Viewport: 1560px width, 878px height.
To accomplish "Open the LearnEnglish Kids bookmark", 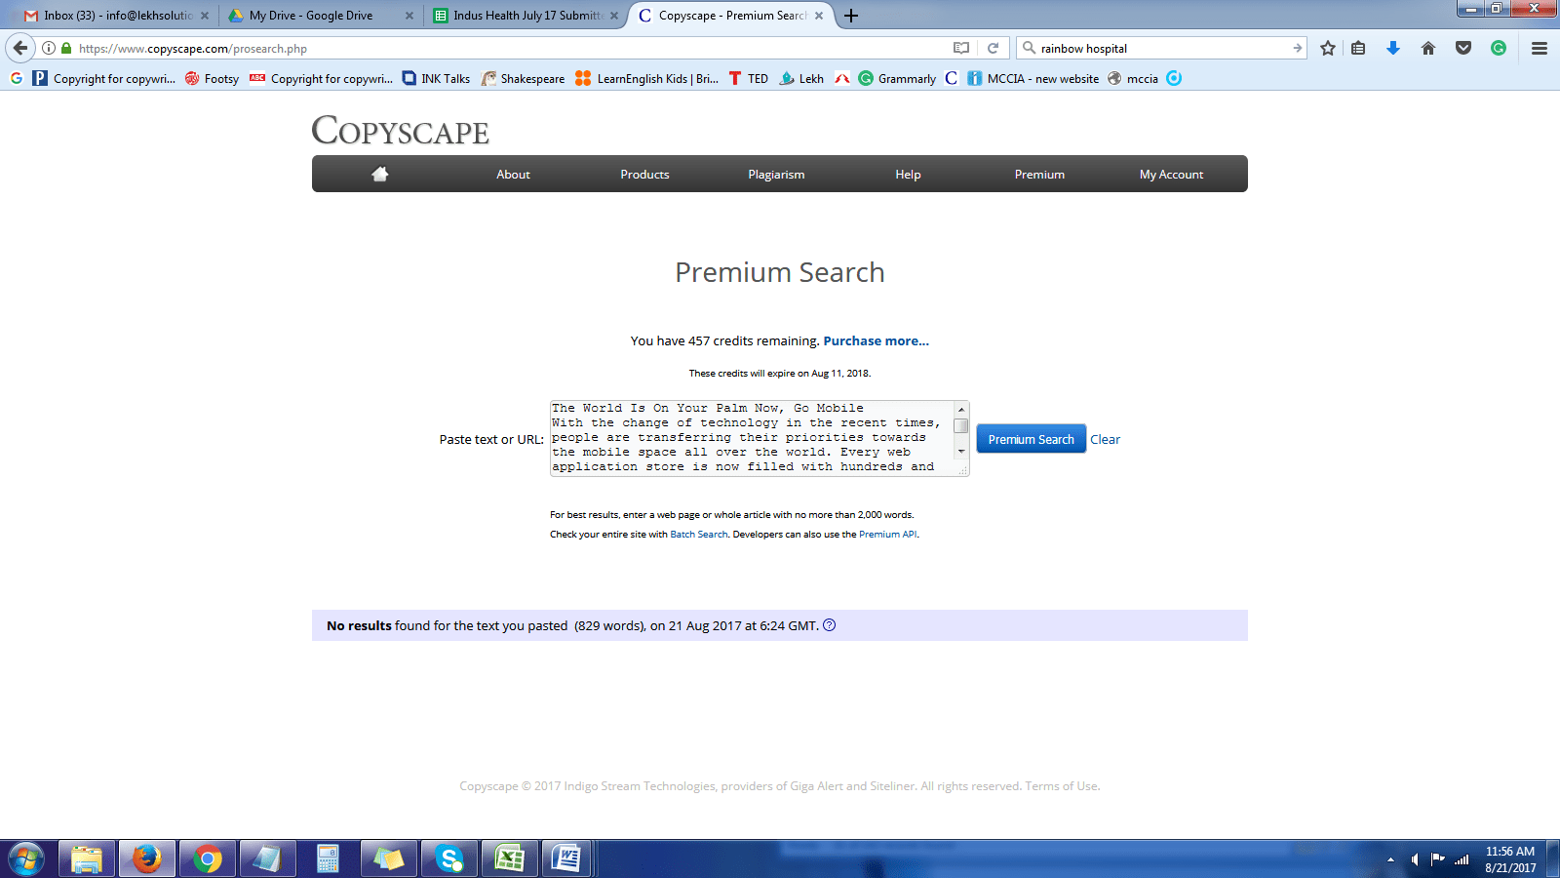I will point(647,78).
